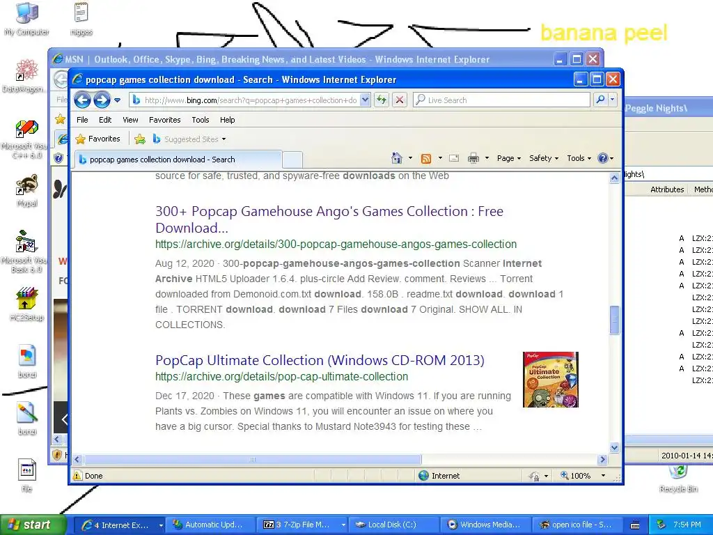Viewport: 713px width, 535px height.
Task: Open archive.org pop-cap-ultimate-collection URL link
Action: pos(281,377)
